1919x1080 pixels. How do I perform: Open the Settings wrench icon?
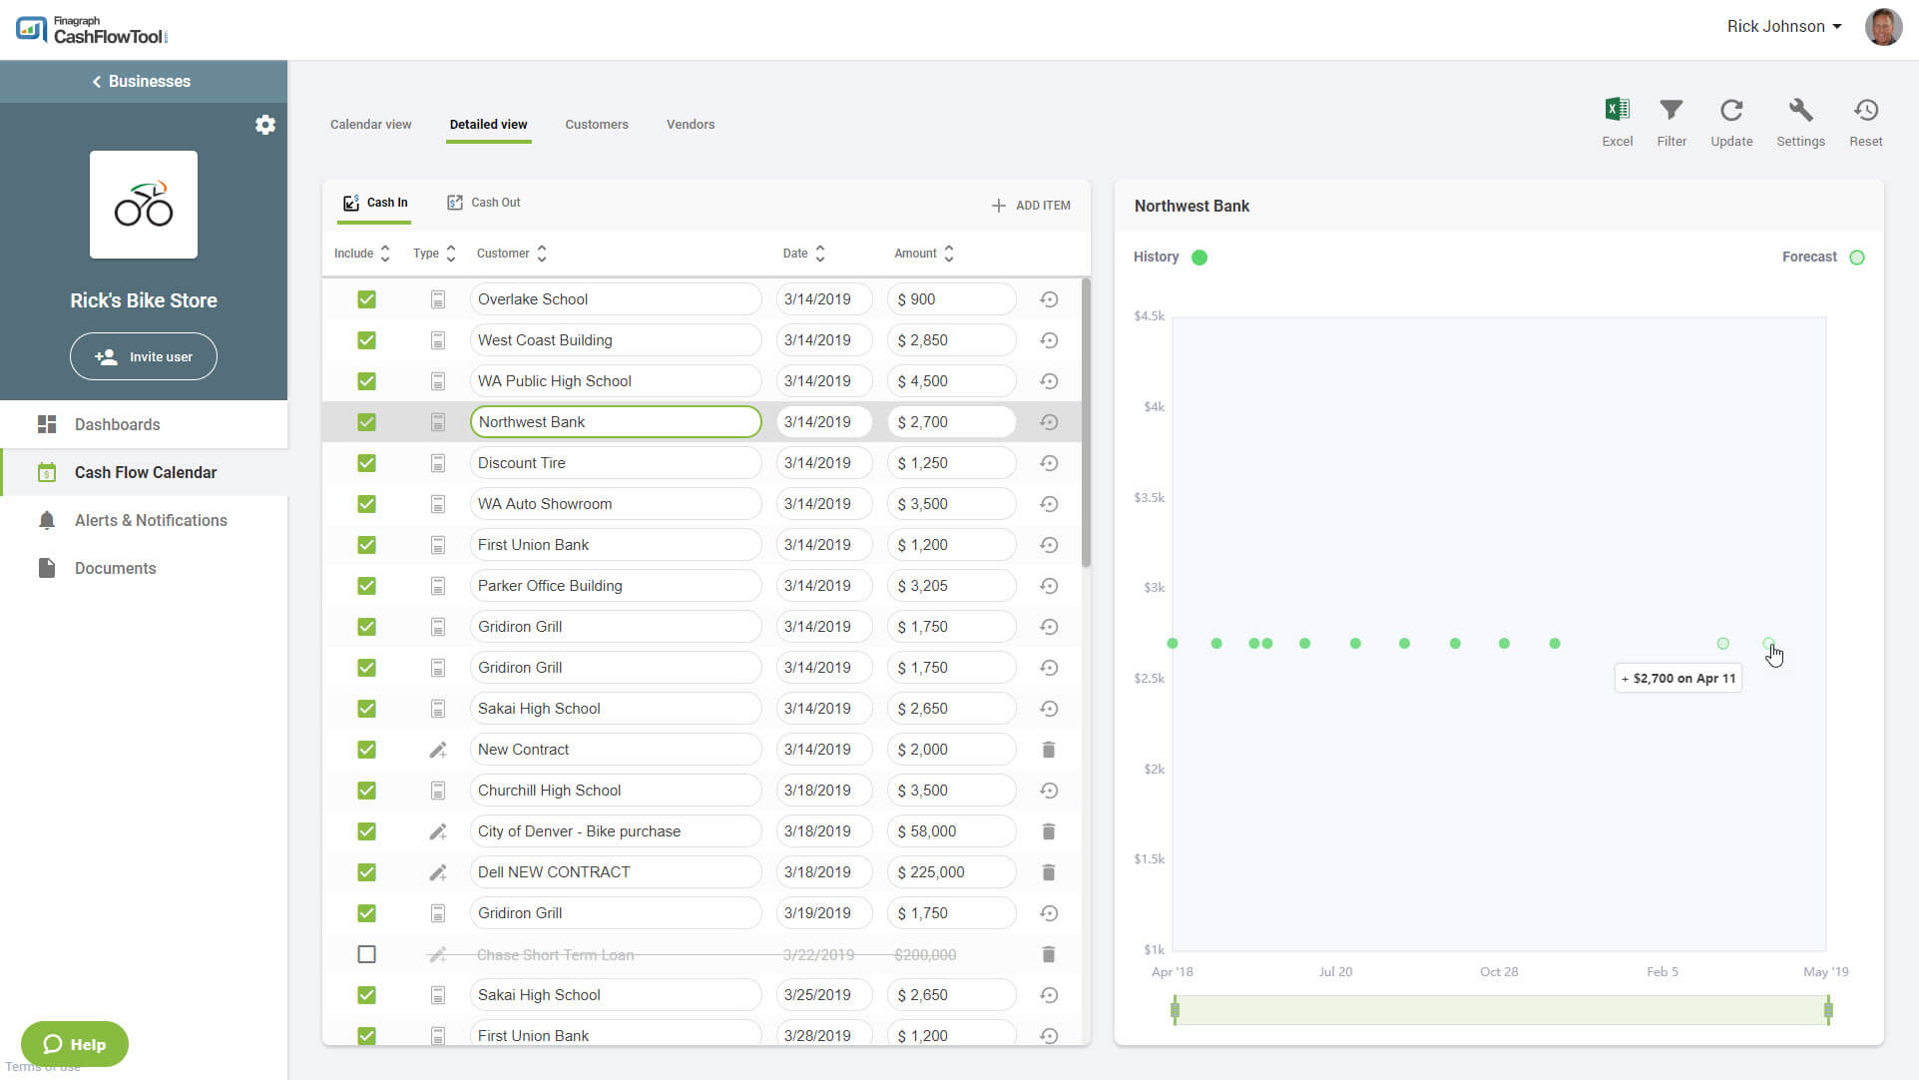point(1800,110)
